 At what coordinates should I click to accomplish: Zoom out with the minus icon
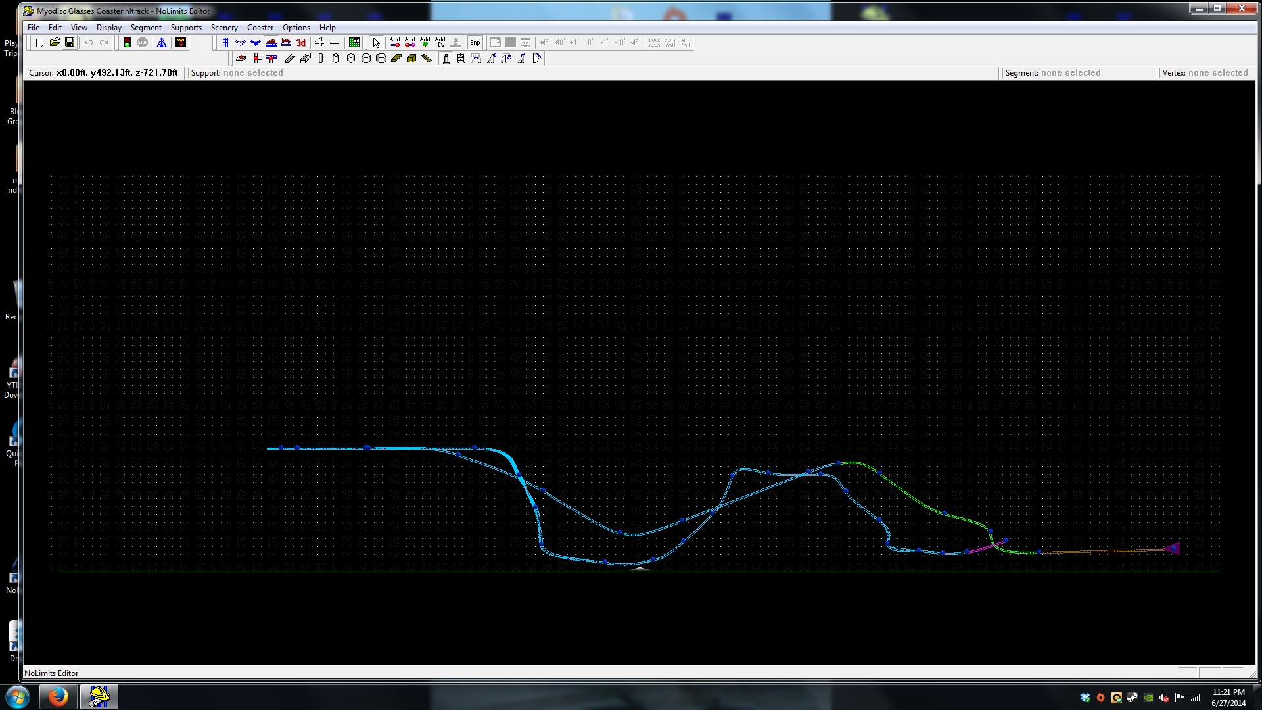click(x=335, y=43)
